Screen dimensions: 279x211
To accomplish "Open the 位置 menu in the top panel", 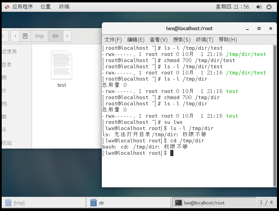I will point(45,7).
